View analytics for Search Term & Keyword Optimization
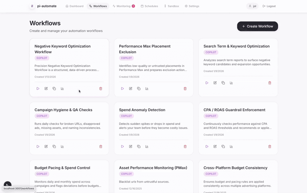 click(x=231, y=83)
